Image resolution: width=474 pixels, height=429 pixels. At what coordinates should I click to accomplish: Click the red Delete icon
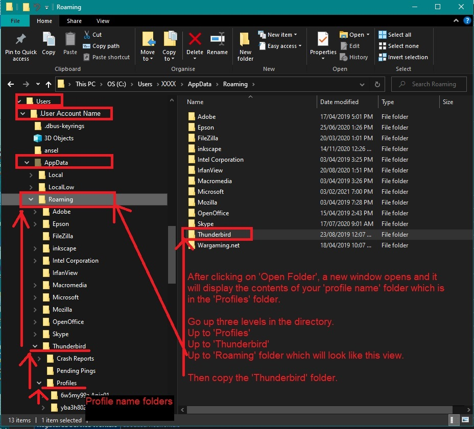coord(195,40)
